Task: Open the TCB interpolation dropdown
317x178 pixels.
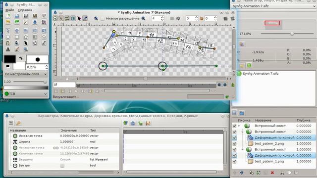Action: [26, 93]
